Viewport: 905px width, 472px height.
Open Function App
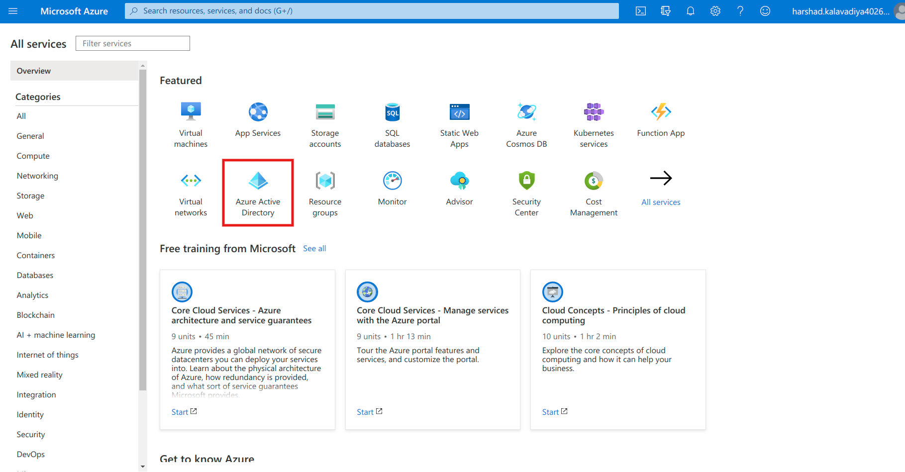[x=661, y=119]
